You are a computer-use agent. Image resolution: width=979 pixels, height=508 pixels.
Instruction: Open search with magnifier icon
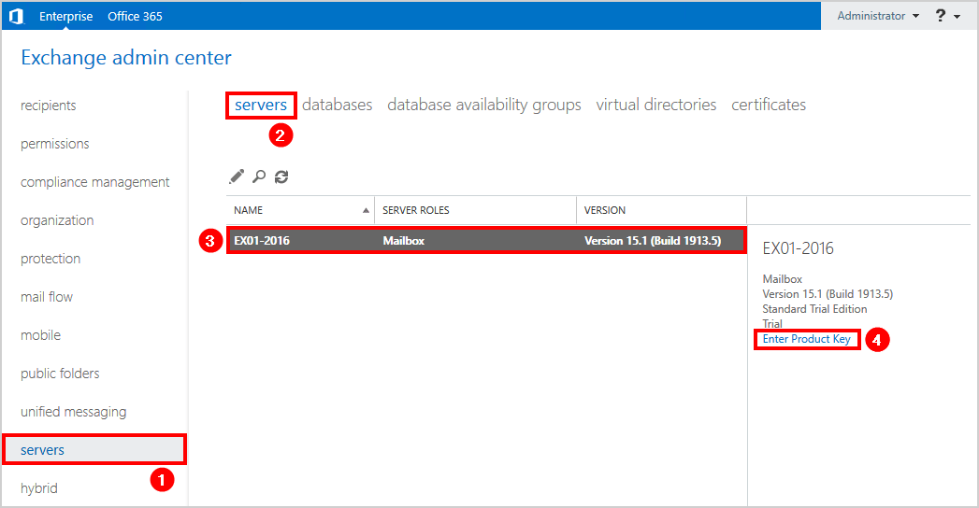[x=259, y=177]
